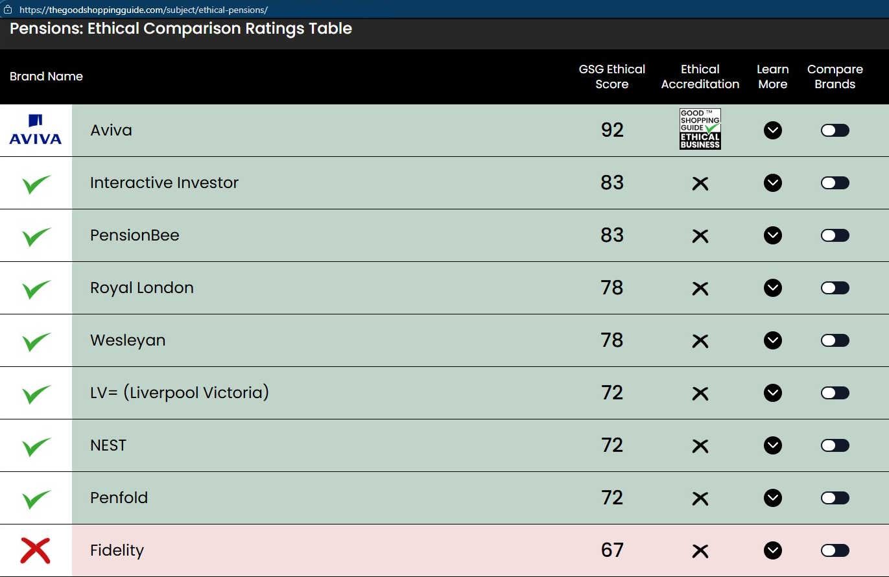Expand Learn More details for Royal London

pyautogui.click(x=772, y=288)
